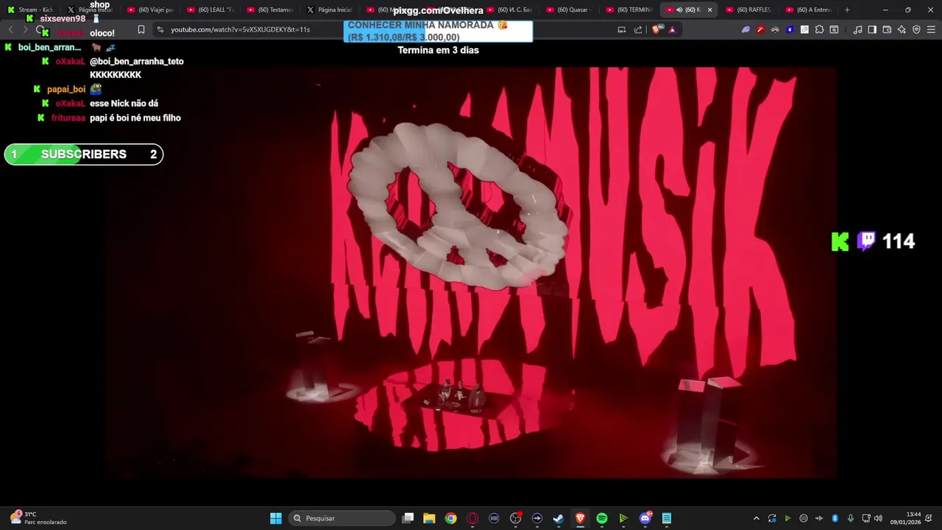Click 'Termina em 3 dias' text

point(438,50)
